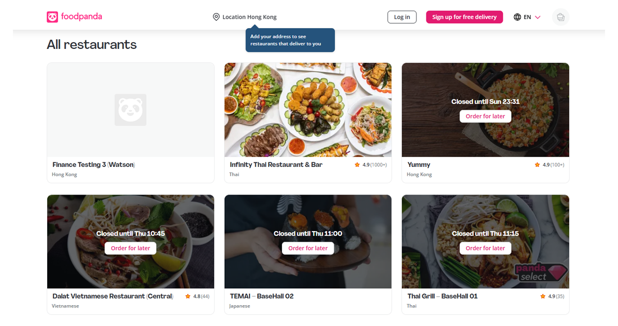
Task: Click the star icon on the Yummy card
Action: (537, 165)
